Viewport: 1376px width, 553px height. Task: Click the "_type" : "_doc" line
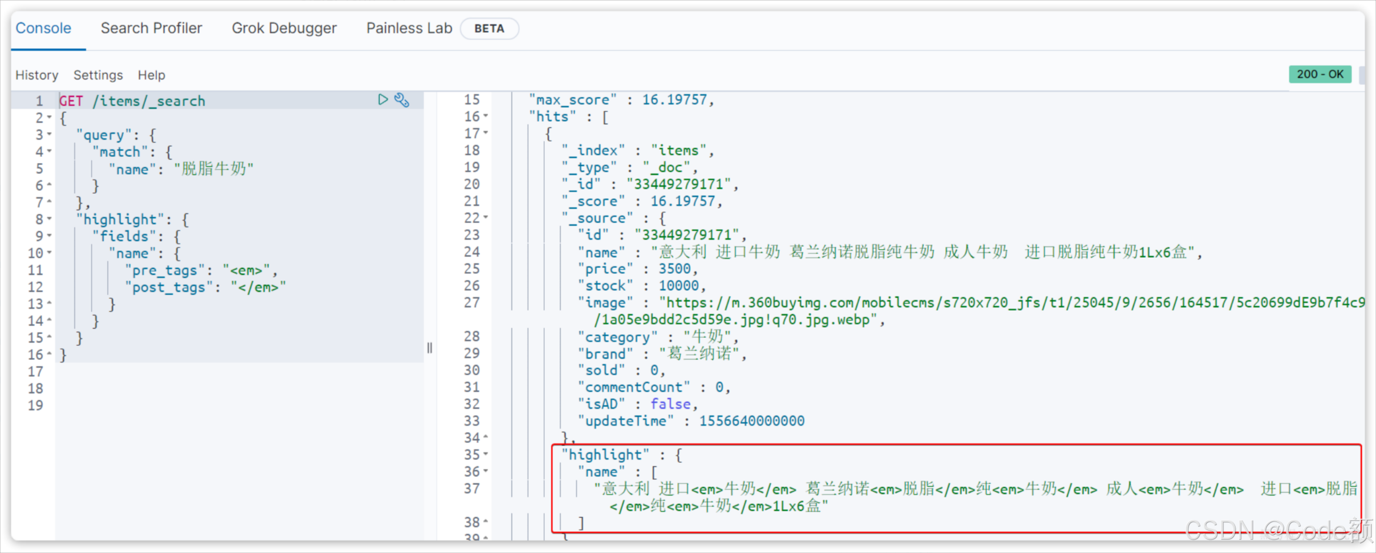point(629,168)
